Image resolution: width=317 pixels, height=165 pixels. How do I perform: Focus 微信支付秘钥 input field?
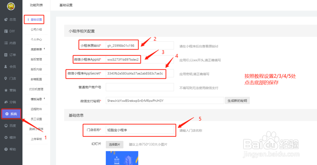pos(165,101)
